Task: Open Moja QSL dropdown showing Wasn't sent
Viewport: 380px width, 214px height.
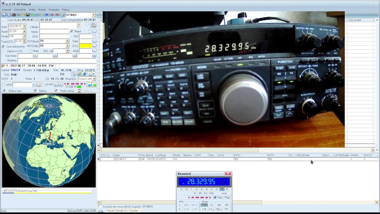Action: tap(94, 79)
